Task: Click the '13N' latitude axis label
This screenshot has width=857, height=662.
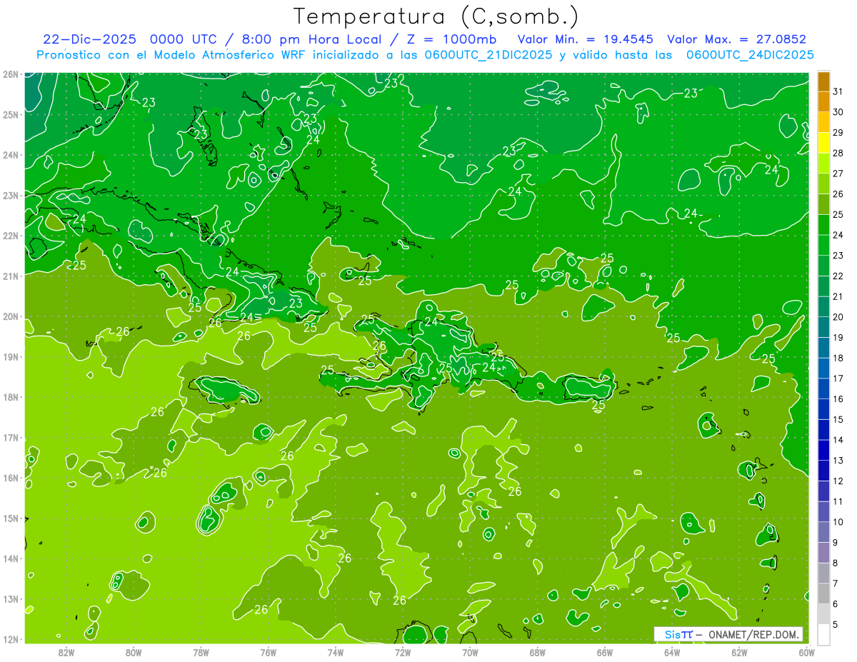Action: click(11, 599)
